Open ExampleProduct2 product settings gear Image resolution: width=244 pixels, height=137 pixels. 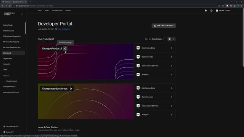pyautogui.click(x=65, y=48)
